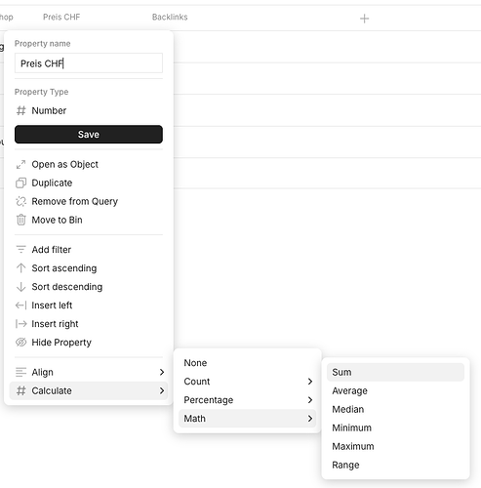Click the Property name text field

[x=89, y=63]
